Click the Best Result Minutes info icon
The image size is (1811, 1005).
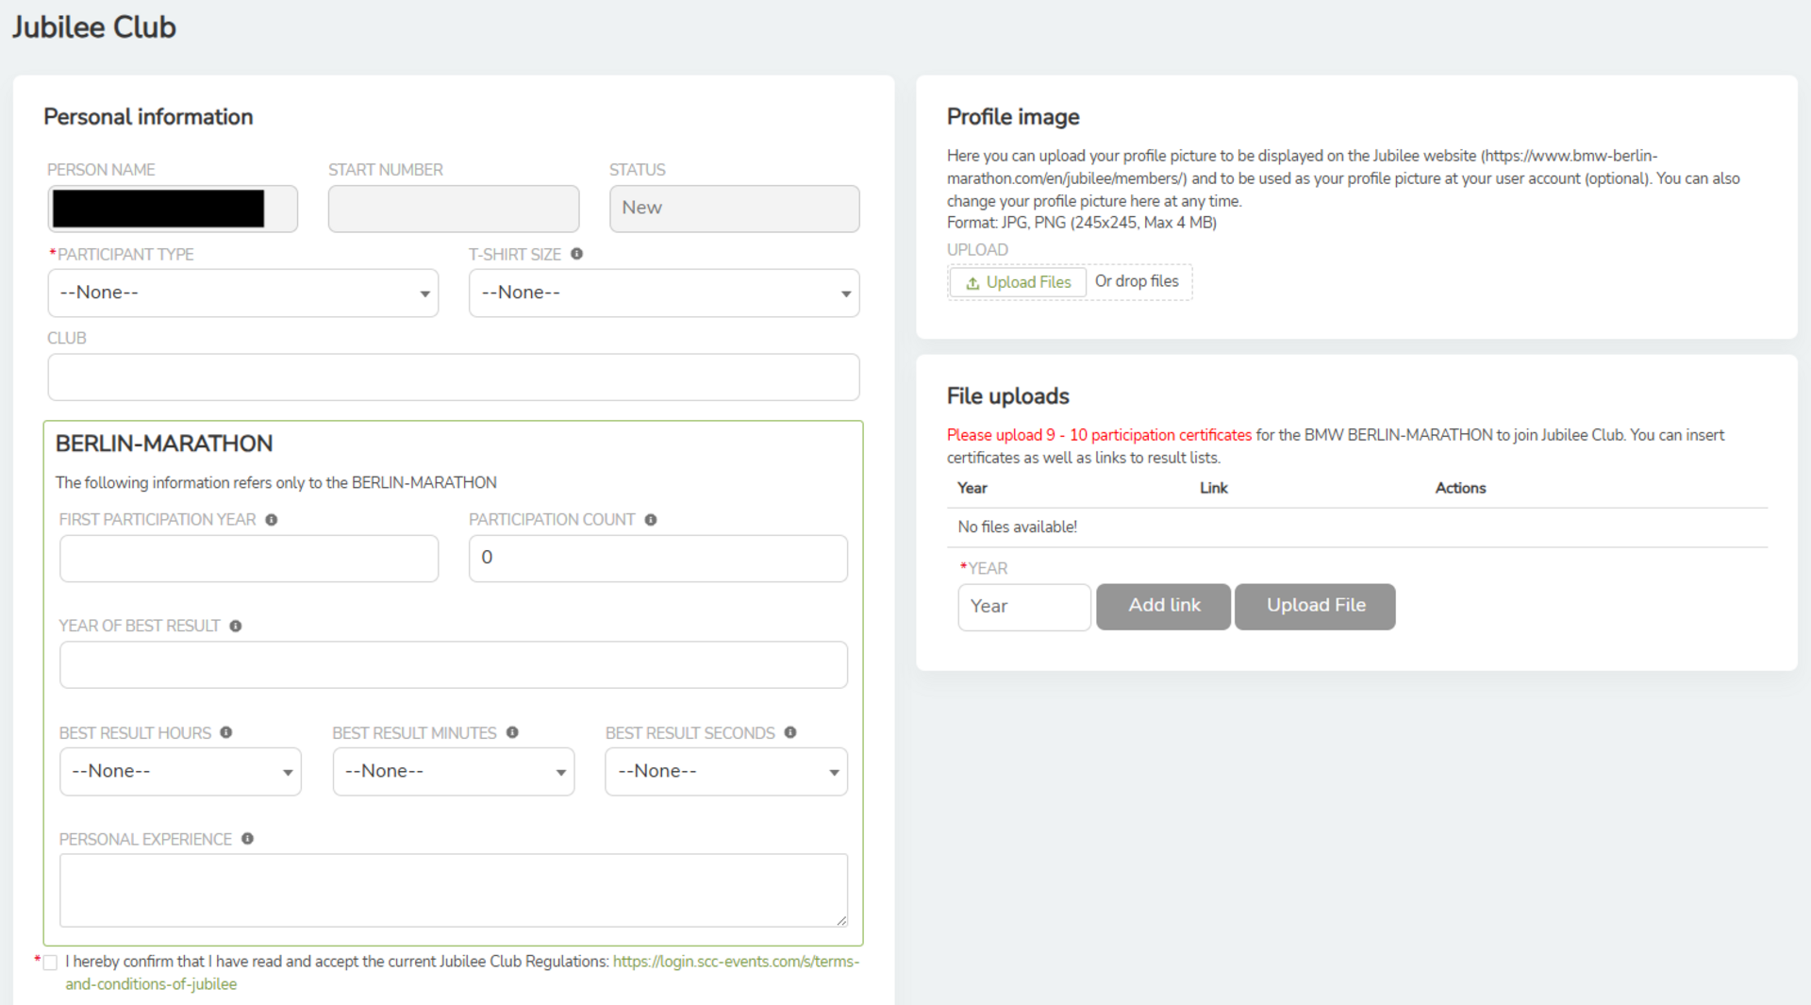click(512, 732)
